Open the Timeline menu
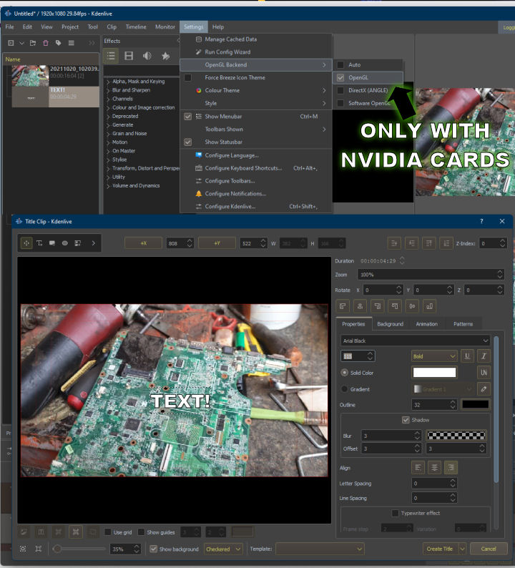The width and height of the screenshot is (515, 568). [136, 26]
